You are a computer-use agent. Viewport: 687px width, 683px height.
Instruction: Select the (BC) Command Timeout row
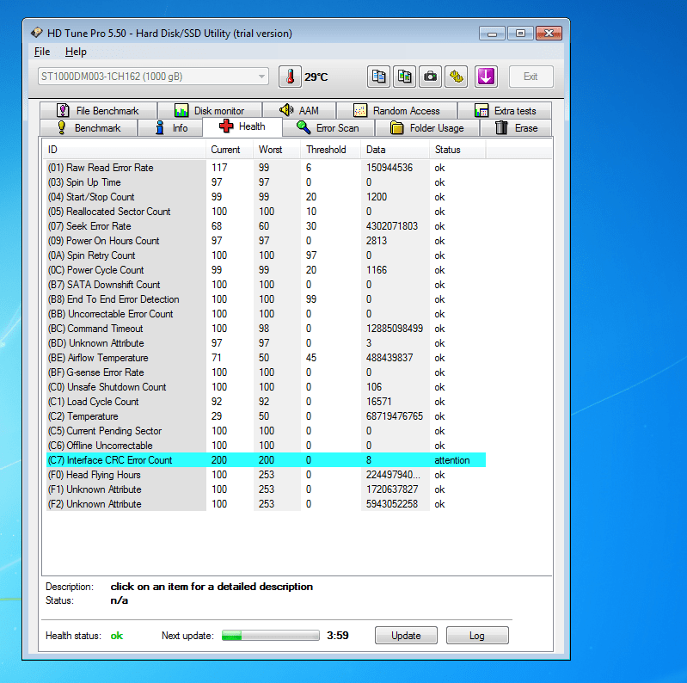[266, 329]
